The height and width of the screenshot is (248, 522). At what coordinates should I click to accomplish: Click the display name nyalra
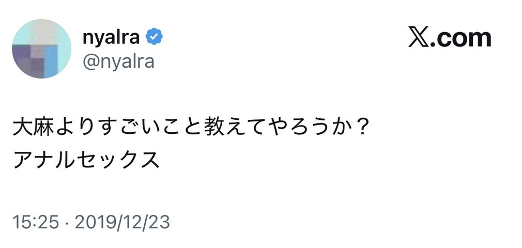point(112,37)
